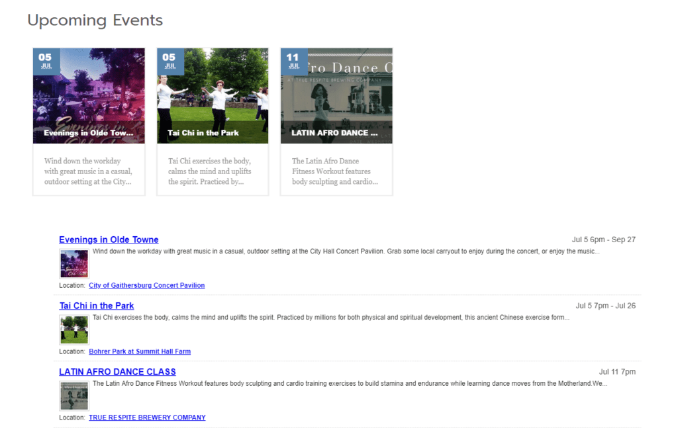Click 'Evenings in Olde Tow...' card title overlay
The height and width of the screenshot is (448, 678).
click(88, 133)
